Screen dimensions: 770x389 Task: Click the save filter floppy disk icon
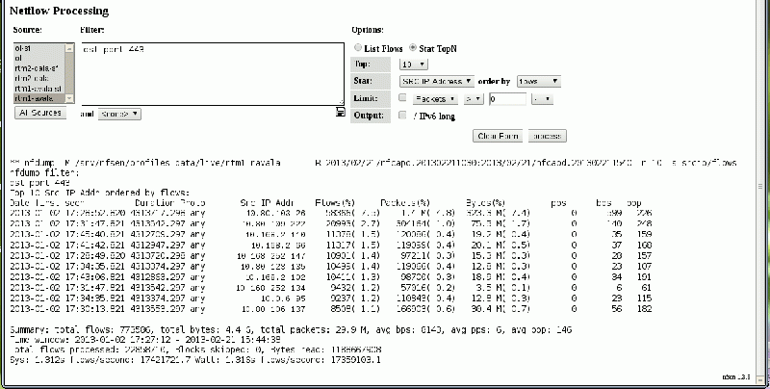[341, 113]
